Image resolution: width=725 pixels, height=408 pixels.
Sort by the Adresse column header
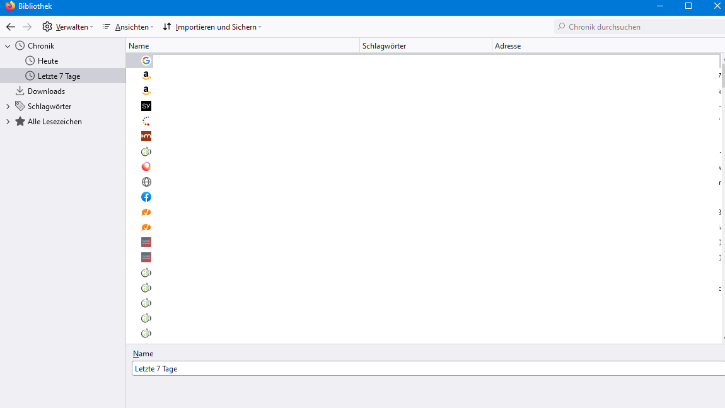pyautogui.click(x=608, y=46)
